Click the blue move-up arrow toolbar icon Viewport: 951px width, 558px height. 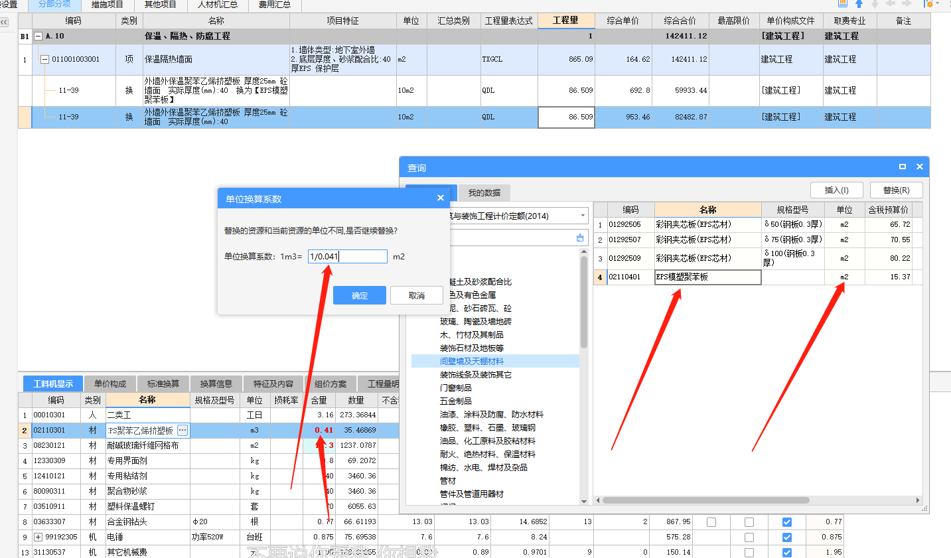(x=859, y=3)
